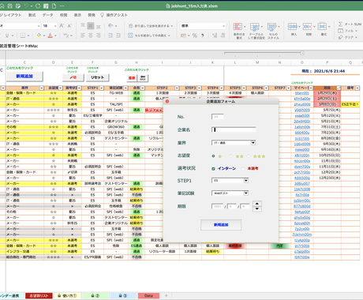Decrease font size with the smaller A icon

click(69, 25)
